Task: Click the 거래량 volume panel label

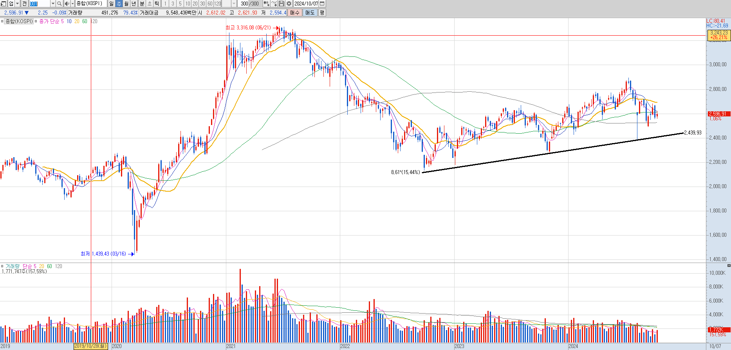Action: click(12, 266)
